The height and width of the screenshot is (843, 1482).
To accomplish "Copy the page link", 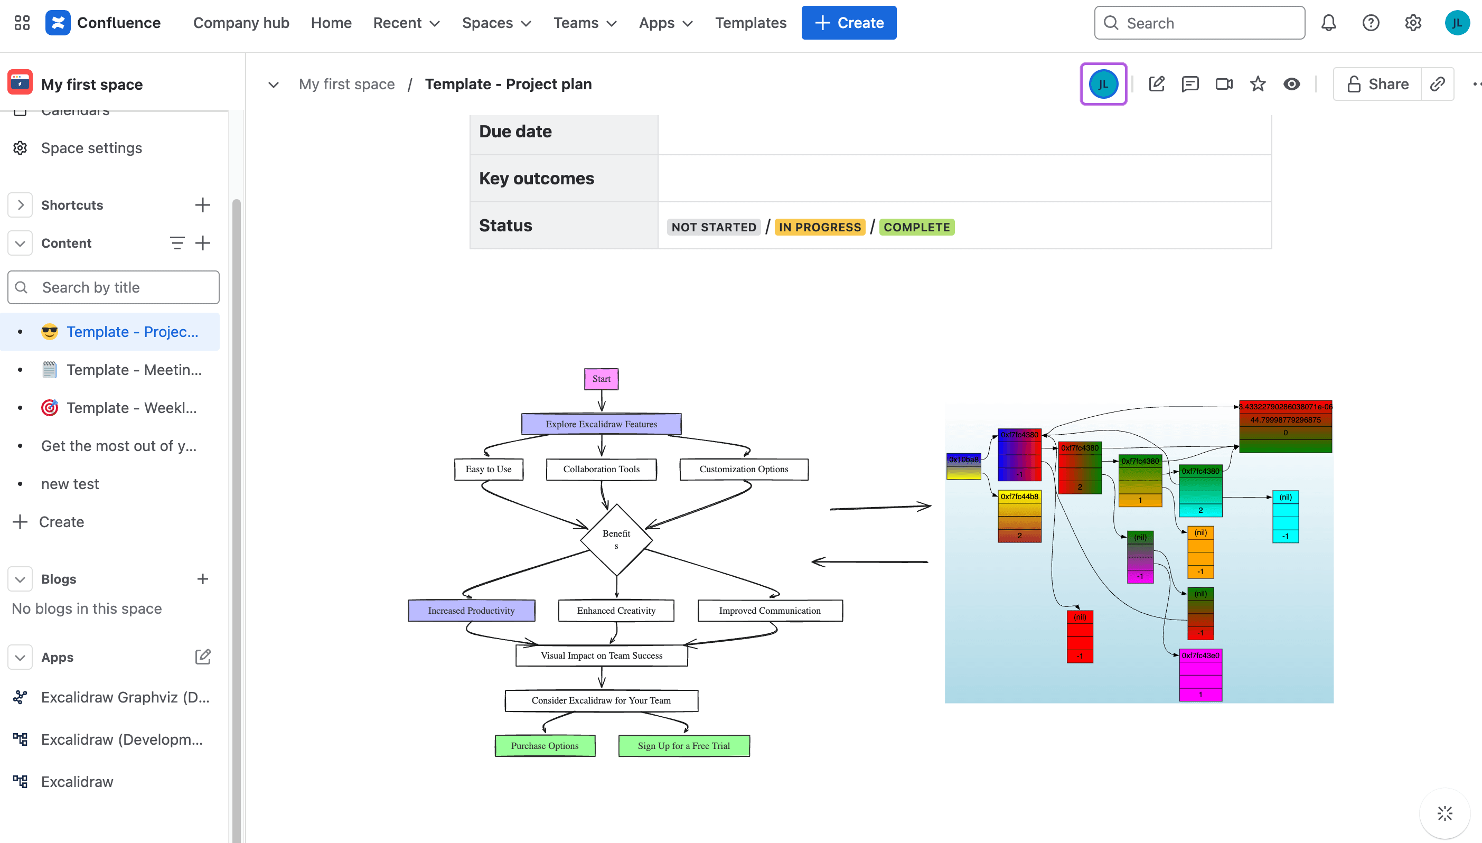I will (x=1438, y=84).
